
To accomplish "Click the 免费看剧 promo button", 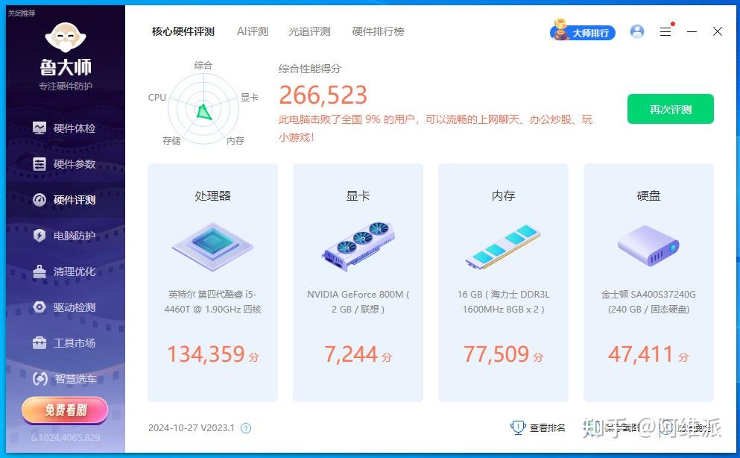I will coord(65,410).
